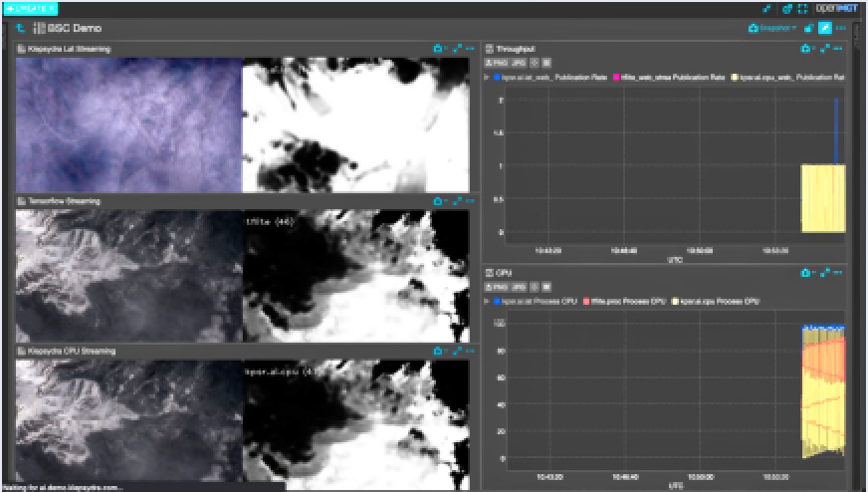Expand Tensorflow Streaming panel to large view
Image resolution: width=868 pixels, height=492 pixels.
pyautogui.click(x=457, y=201)
